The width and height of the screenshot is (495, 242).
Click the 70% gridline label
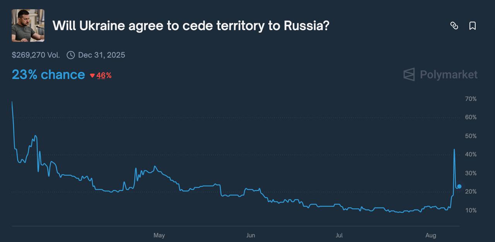point(470,99)
